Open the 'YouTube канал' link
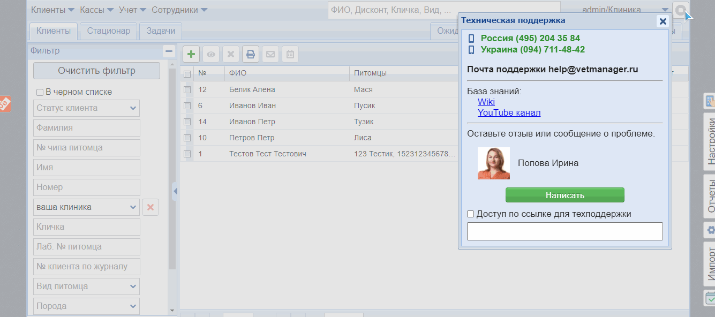Viewport: 715px width, 317px height. (x=509, y=113)
